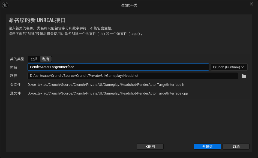Click the 命名您的新 UNREAL接口 heading
The image size is (258, 158).
tap(37, 20)
